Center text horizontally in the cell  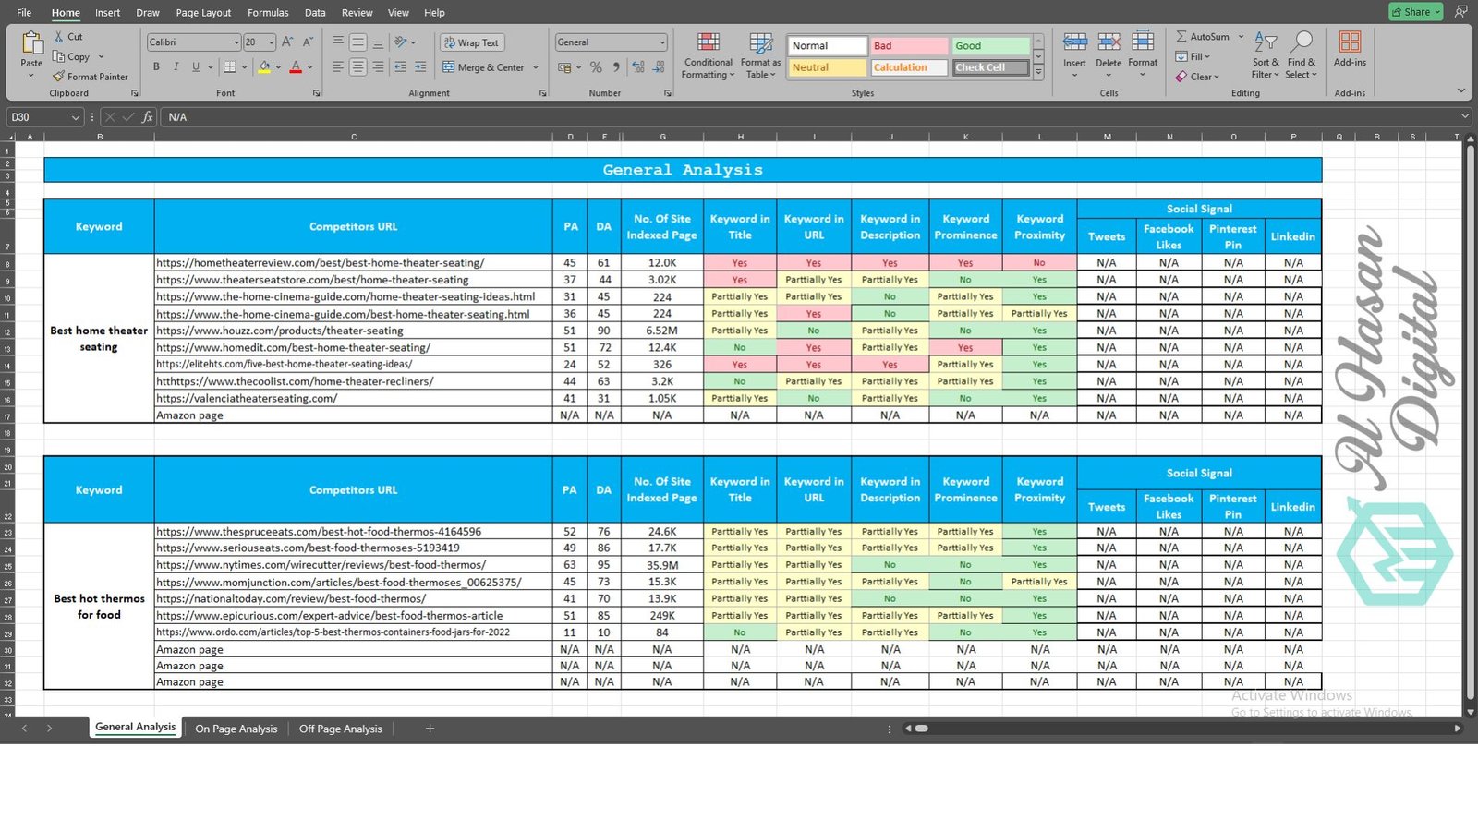pyautogui.click(x=357, y=67)
